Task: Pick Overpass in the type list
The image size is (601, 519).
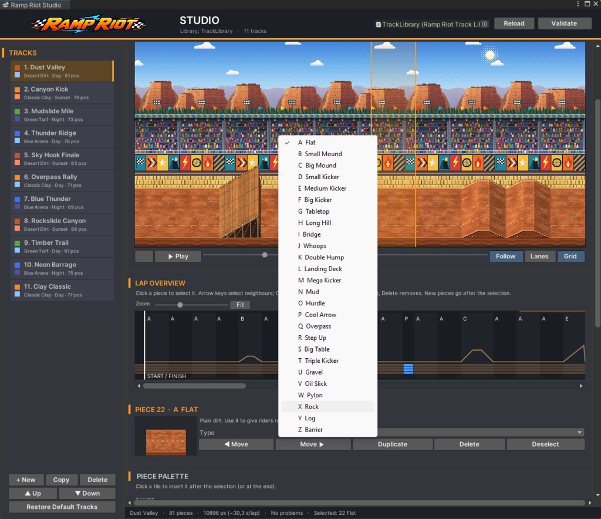Action: tap(327, 326)
